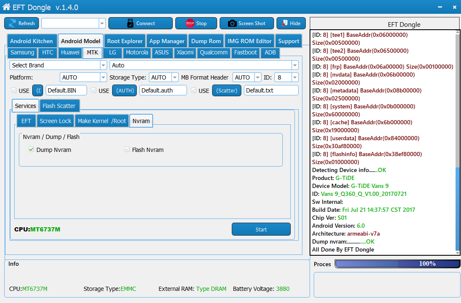
Task: Click the red STOP sign icon
Action: point(190,23)
